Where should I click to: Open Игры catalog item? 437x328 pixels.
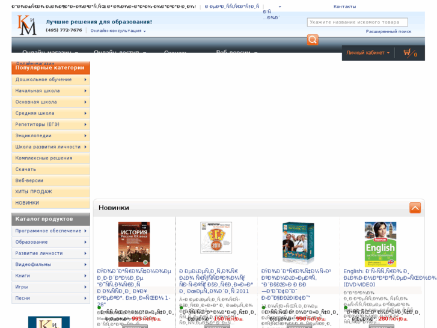[x=50, y=286]
